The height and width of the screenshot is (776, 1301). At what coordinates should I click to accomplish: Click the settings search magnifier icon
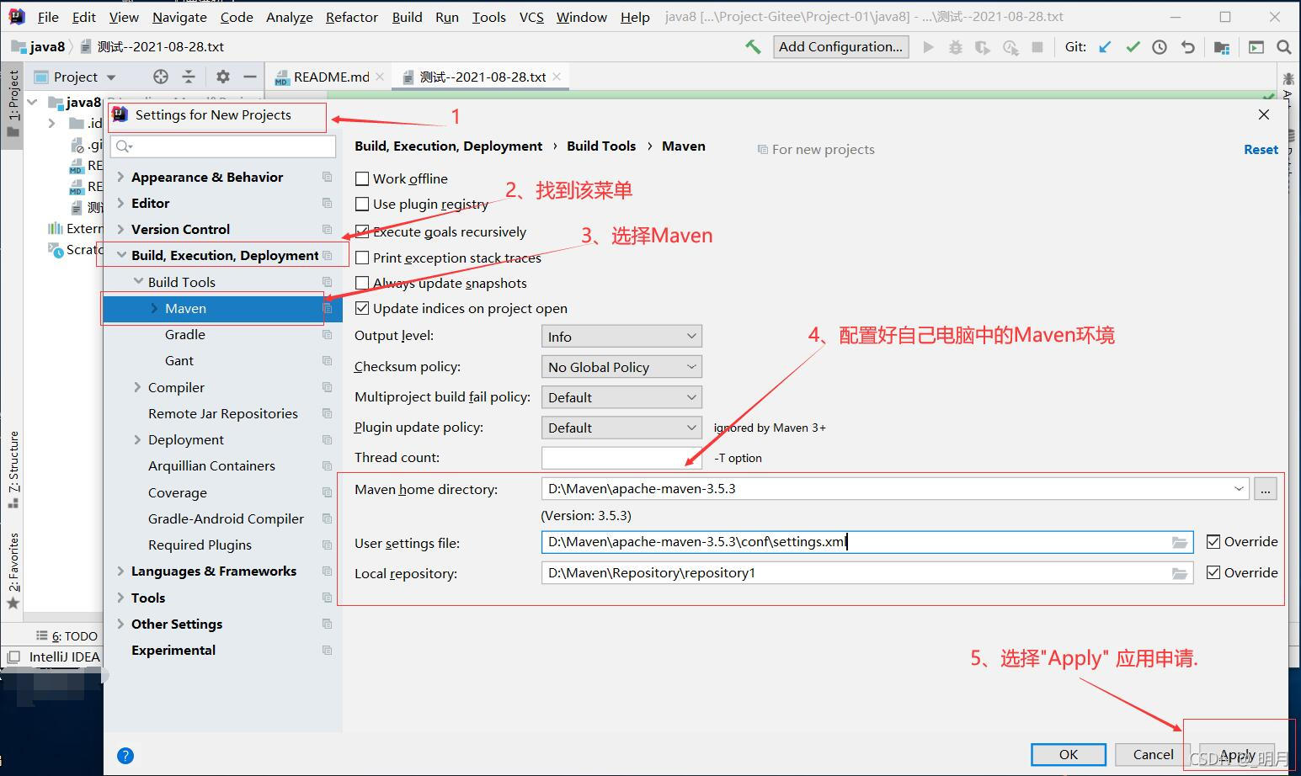click(125, 146)
